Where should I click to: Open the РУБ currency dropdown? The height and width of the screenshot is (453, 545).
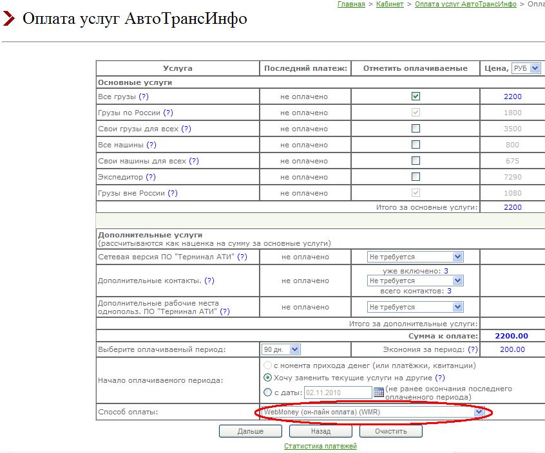[x=526, y=68]
